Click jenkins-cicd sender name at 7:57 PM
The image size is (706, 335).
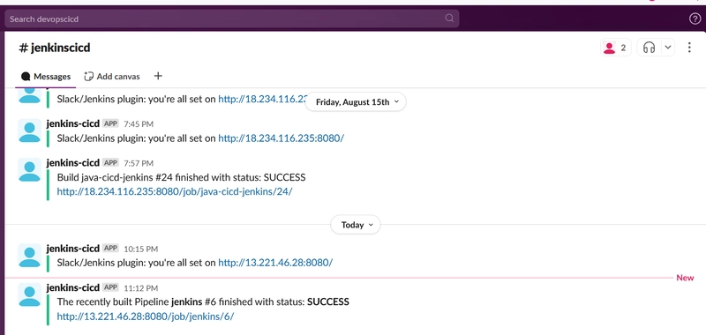coord(73,163)
